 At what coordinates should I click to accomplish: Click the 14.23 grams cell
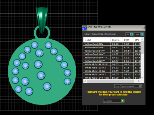click(x=116, y=68)
